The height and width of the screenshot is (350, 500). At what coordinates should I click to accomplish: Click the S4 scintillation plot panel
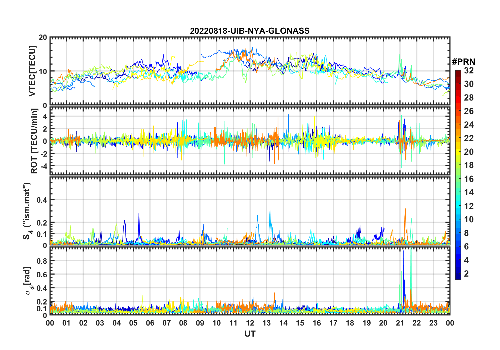[x=250, y=211]
